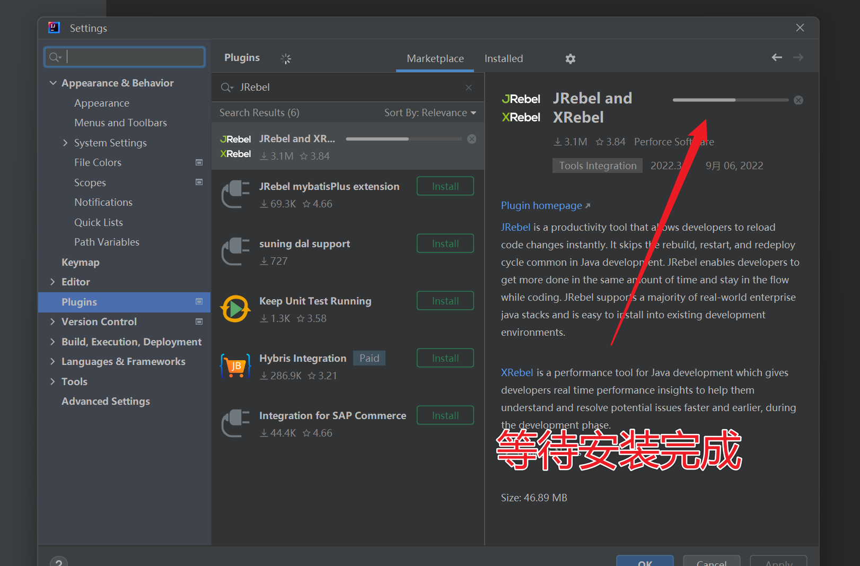Select JRebel XRebel logo in results list
860x566 pixels.
[x=235, y=146]
